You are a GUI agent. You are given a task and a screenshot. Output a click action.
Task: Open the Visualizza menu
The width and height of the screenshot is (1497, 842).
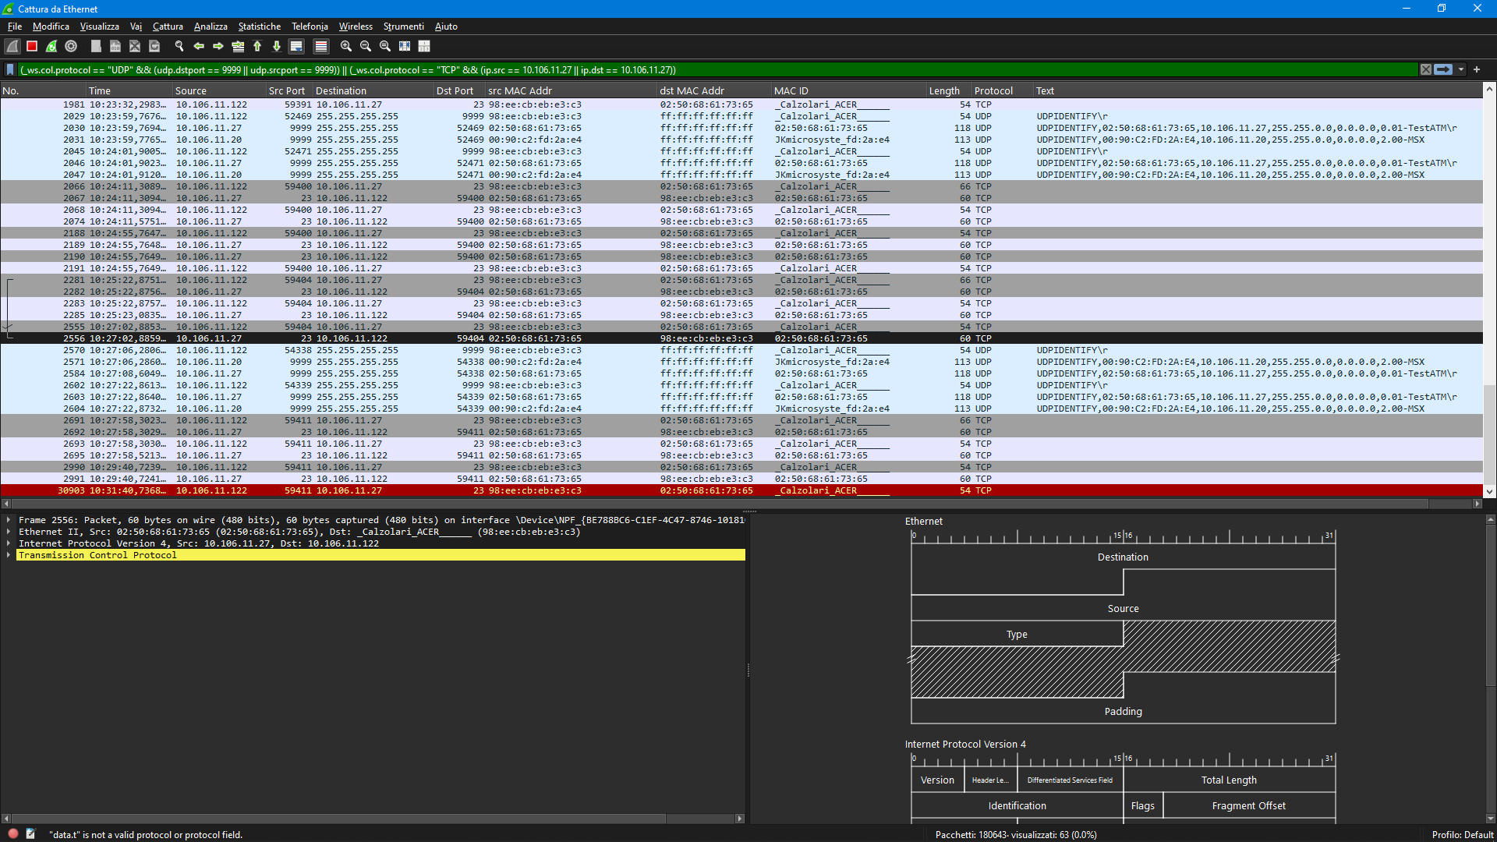tap(100, 27)
